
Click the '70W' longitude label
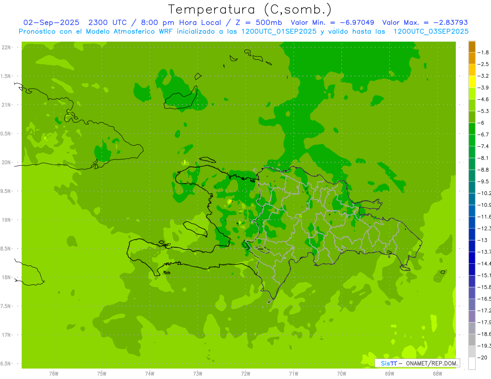click(342, 374)
